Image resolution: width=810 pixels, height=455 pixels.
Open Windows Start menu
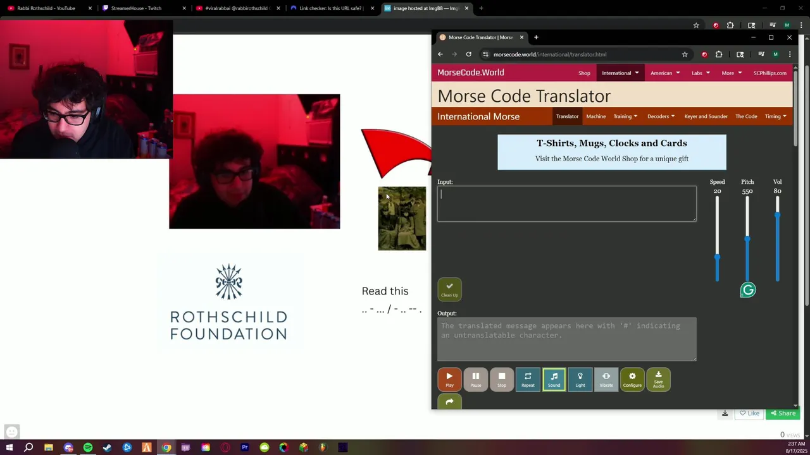click(x=9, y=447)
